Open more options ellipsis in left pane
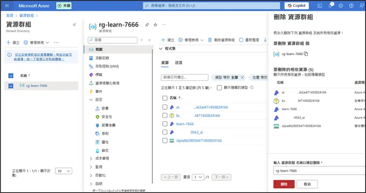The width and height of the screenshot is (366, 193). [56, 42]
